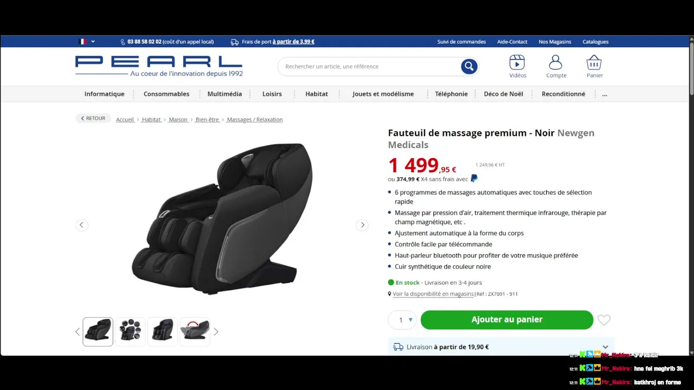
Task: Click into the Rechercher un article search field
Action: [x=371, y=67]
